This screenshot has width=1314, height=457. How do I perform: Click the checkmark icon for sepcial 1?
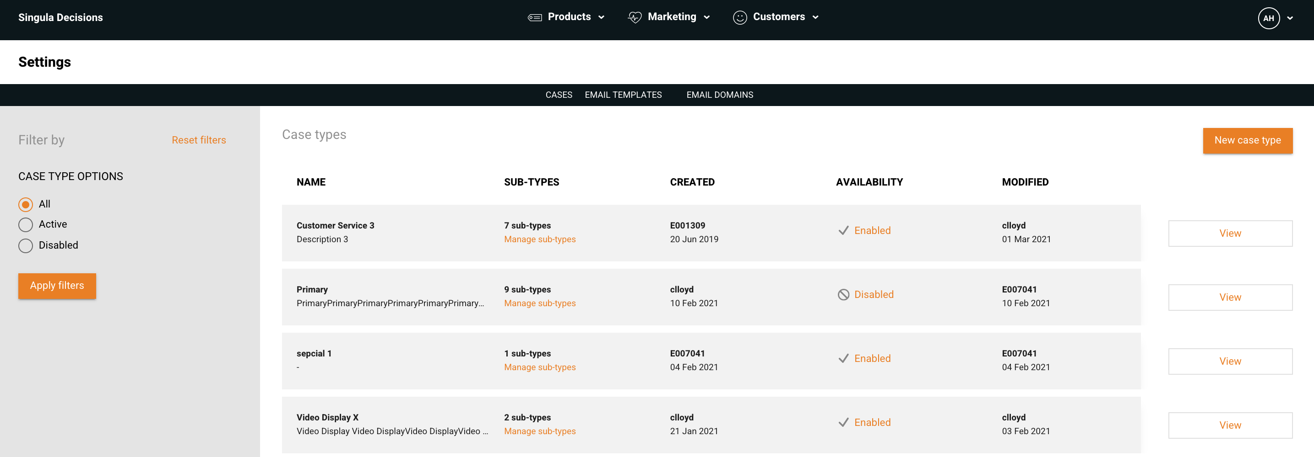pyautogui.click(x=843, y=359)
